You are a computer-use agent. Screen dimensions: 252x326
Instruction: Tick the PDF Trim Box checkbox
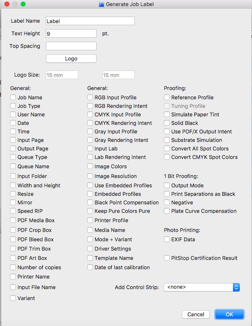[x=13, y=249]
